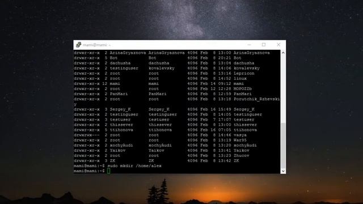Click the time 17:07 in testuser row
363x204 pixels.
225,120
